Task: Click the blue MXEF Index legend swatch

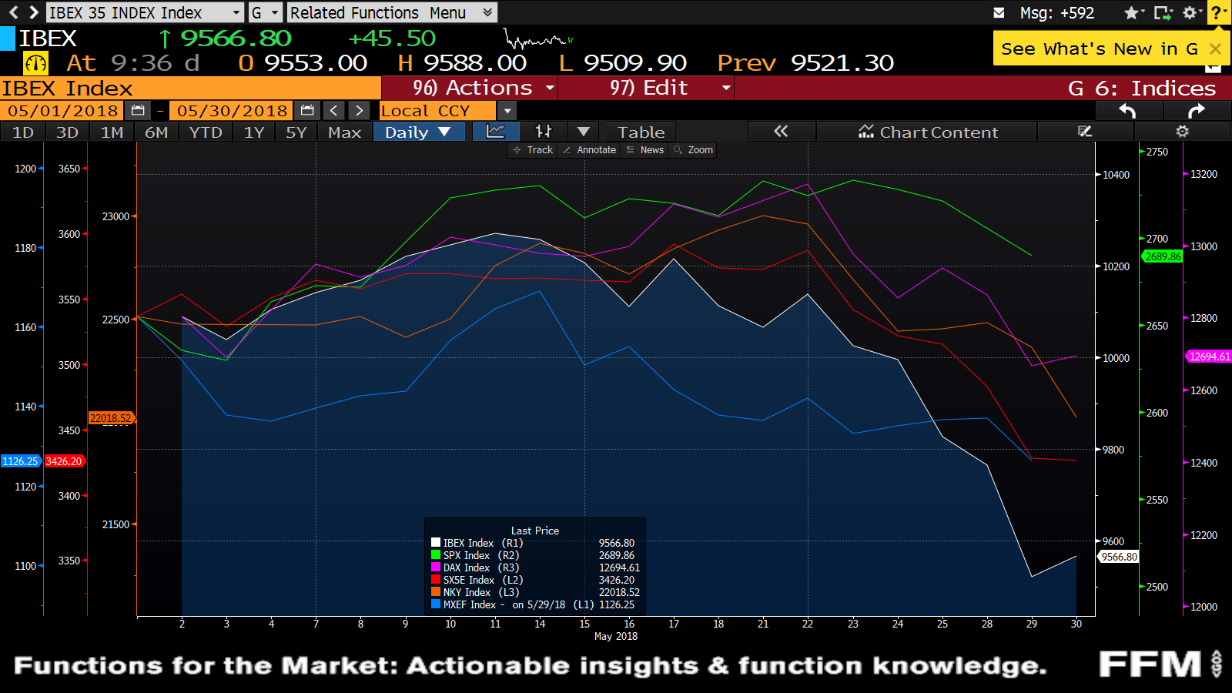Action: (x=436, y=604)
